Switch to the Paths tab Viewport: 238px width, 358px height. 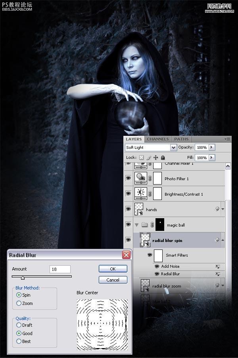click(x=182, y=139)
